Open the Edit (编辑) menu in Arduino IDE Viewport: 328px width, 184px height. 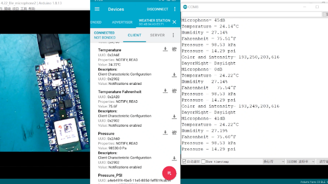tap(7, 9)
